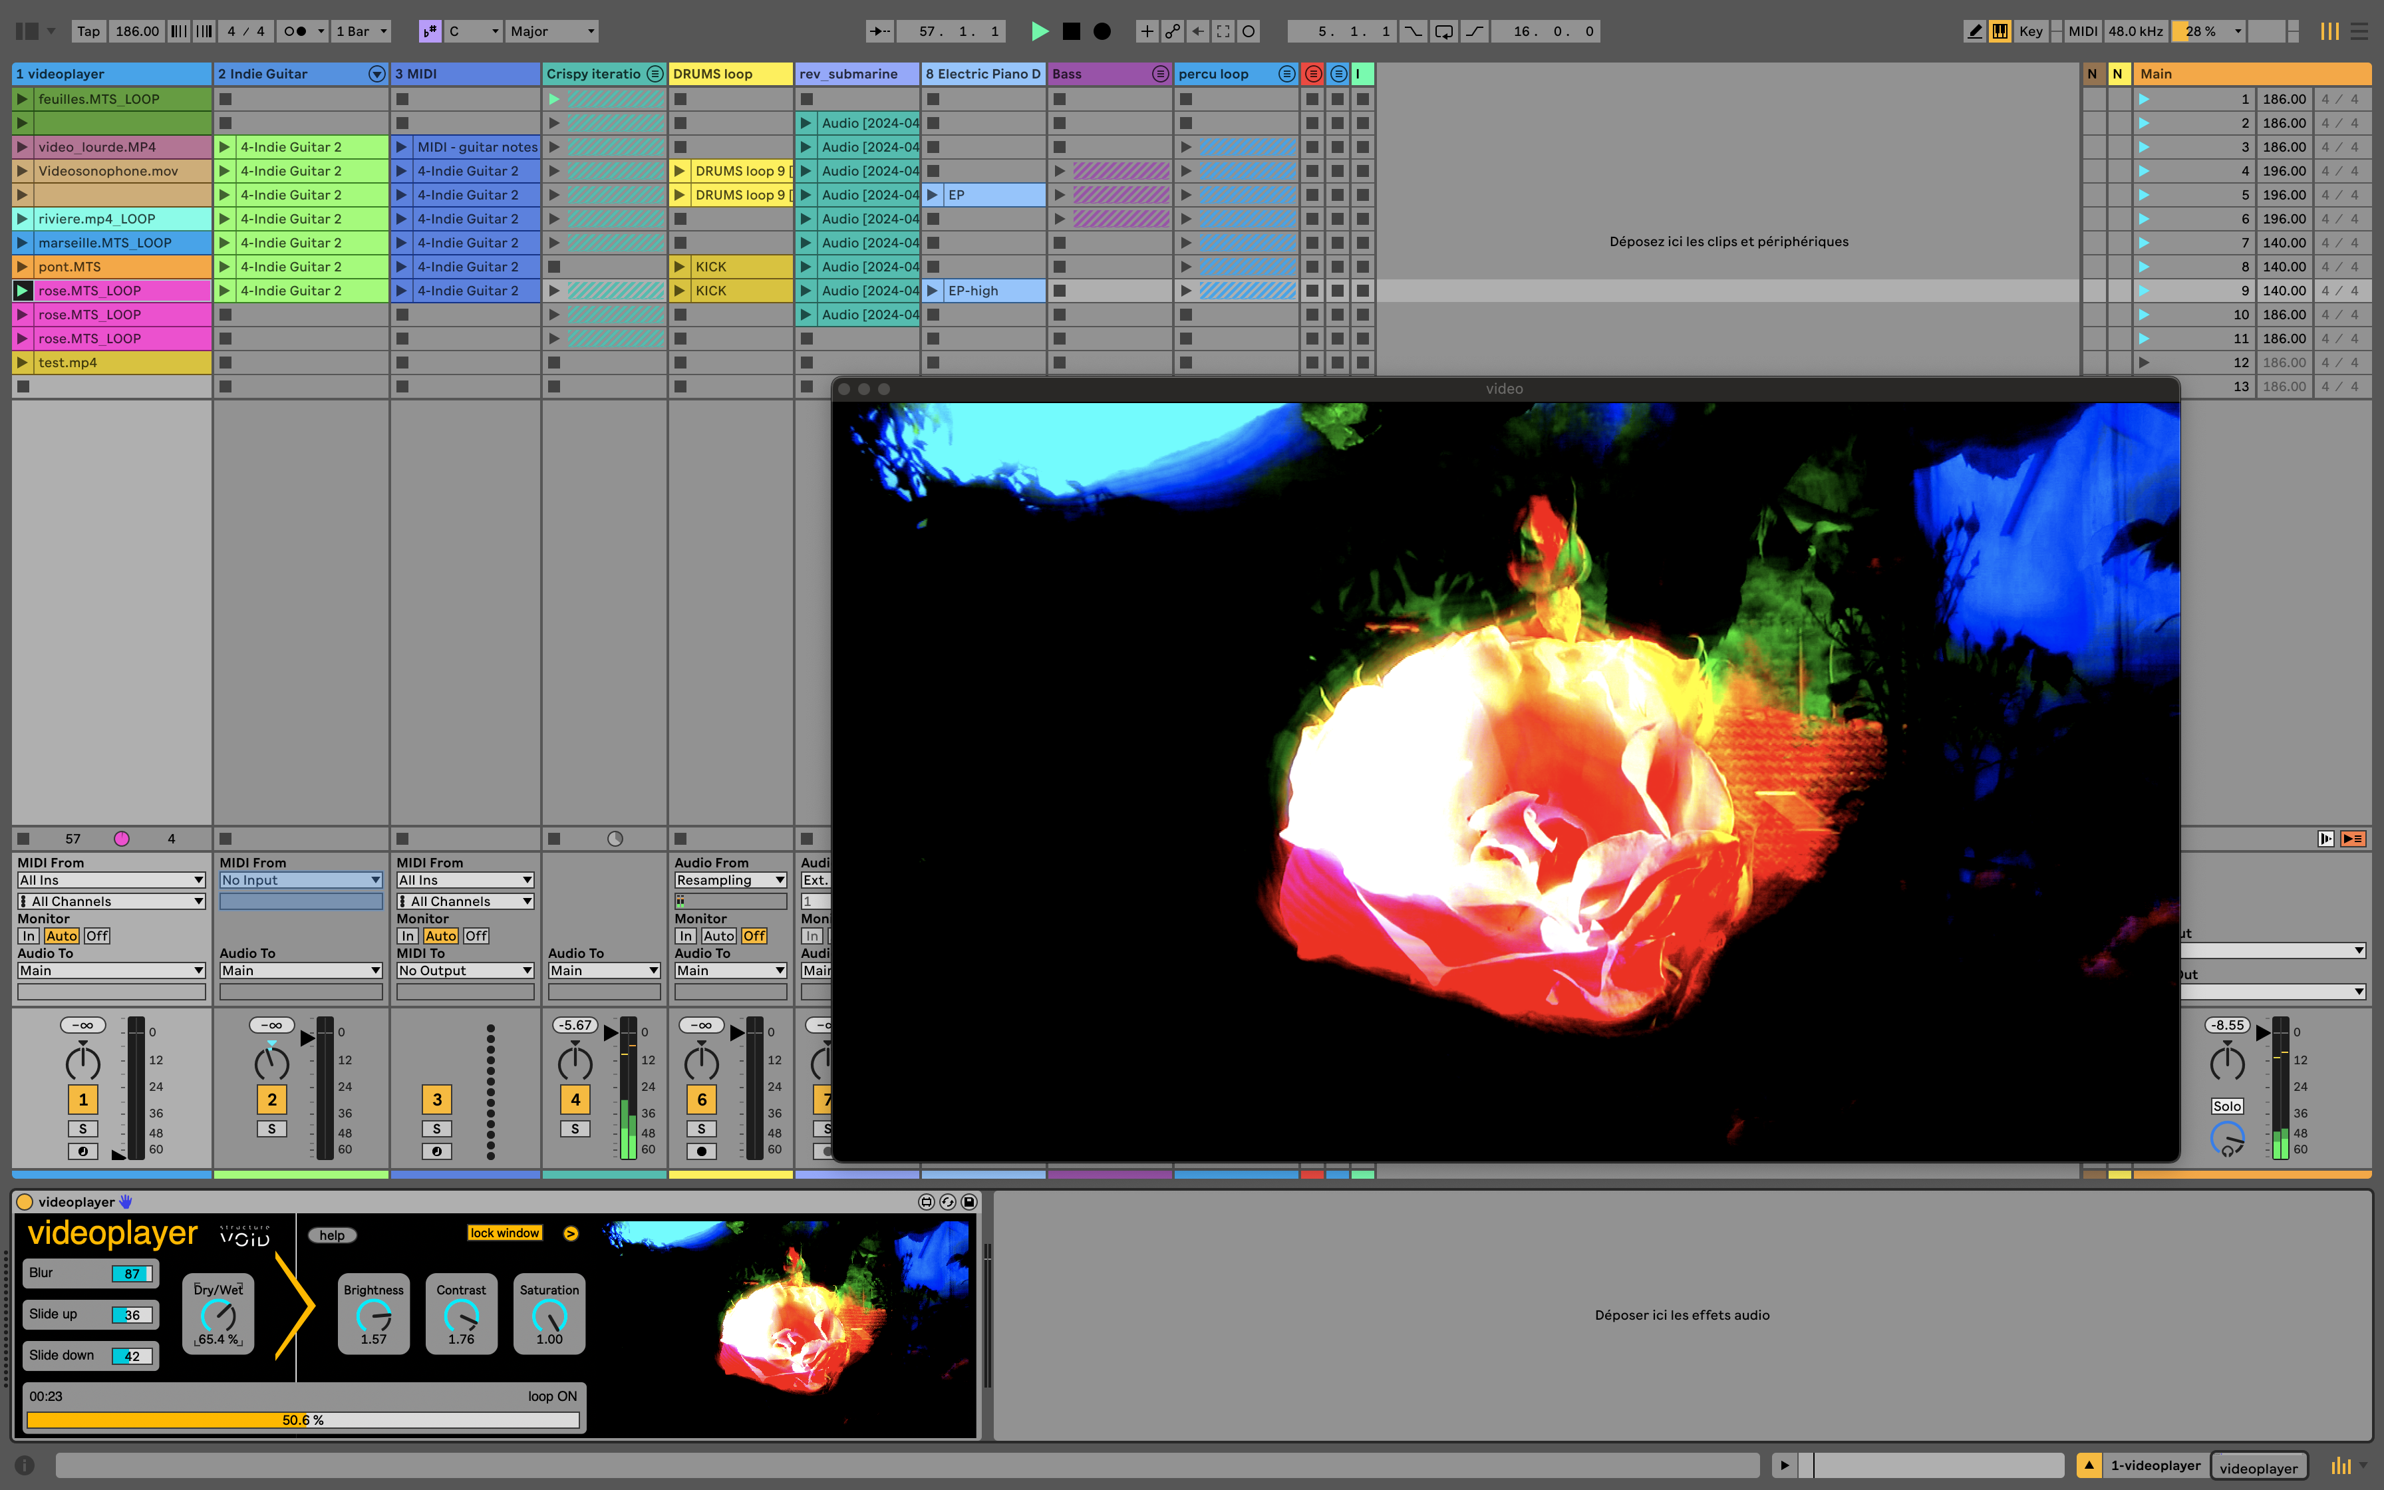
Task: Launch the pont.MTS clip
Action: [22, 267]
